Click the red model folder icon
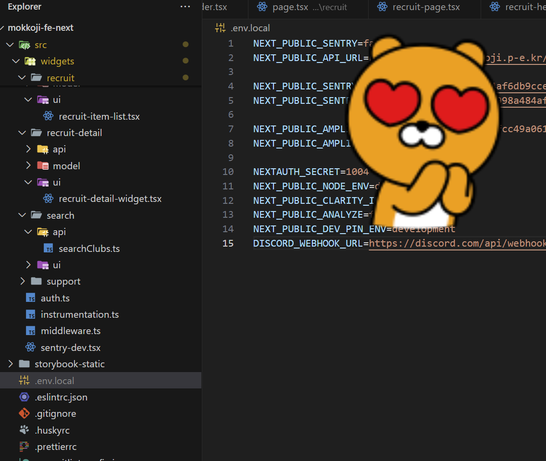 43,166
